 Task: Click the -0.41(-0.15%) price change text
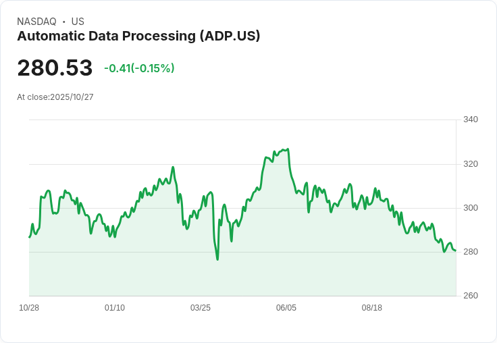[139, 68]
